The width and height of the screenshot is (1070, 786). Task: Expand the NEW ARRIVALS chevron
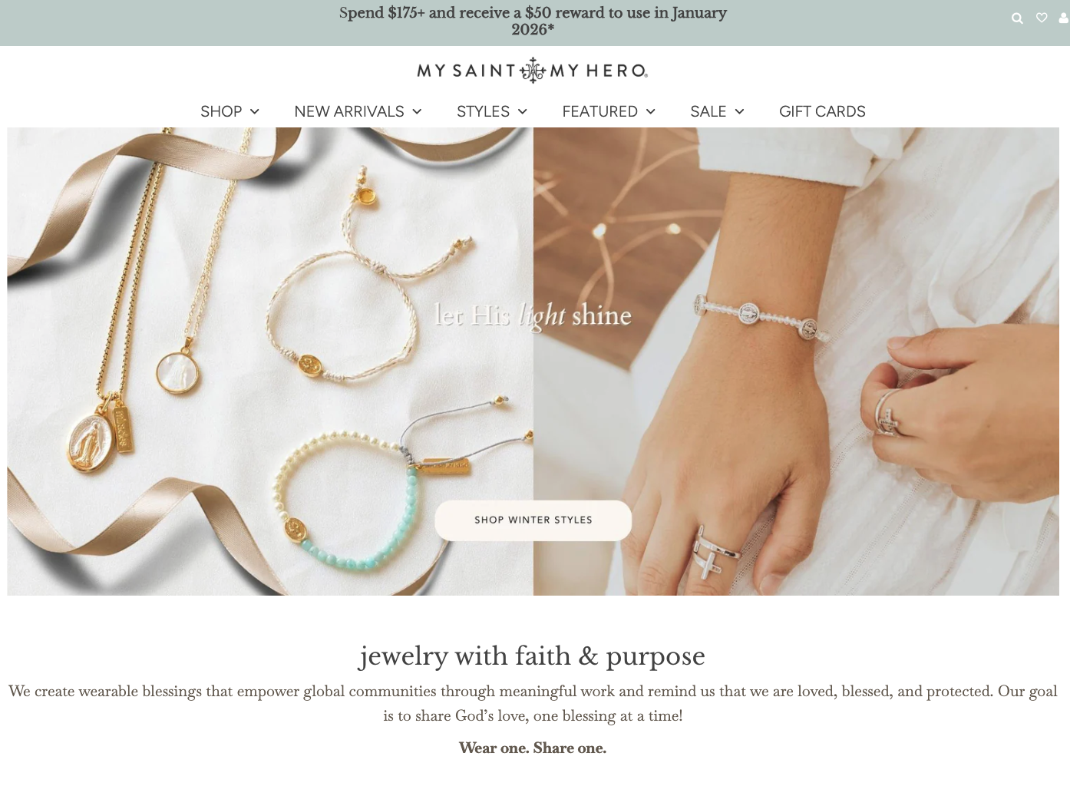tap(417, 112)
